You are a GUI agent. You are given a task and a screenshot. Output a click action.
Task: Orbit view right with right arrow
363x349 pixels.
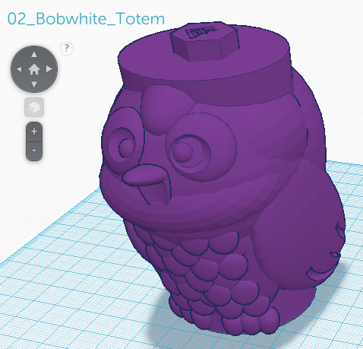point(49,69)
